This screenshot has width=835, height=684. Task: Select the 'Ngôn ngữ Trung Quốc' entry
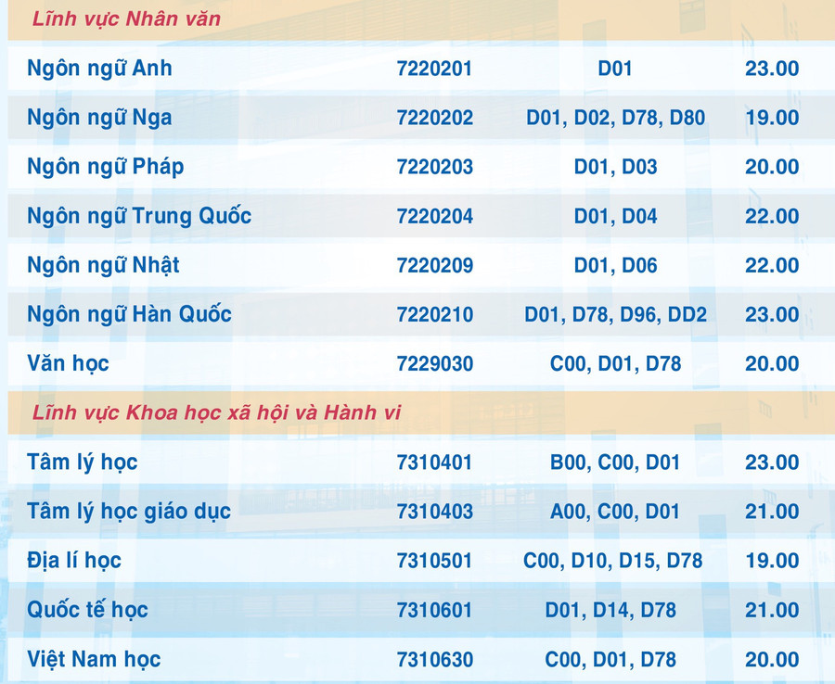point(139,216)
